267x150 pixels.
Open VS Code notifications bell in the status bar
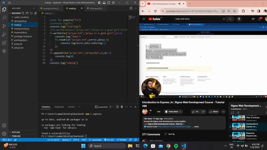click(135, 140)
